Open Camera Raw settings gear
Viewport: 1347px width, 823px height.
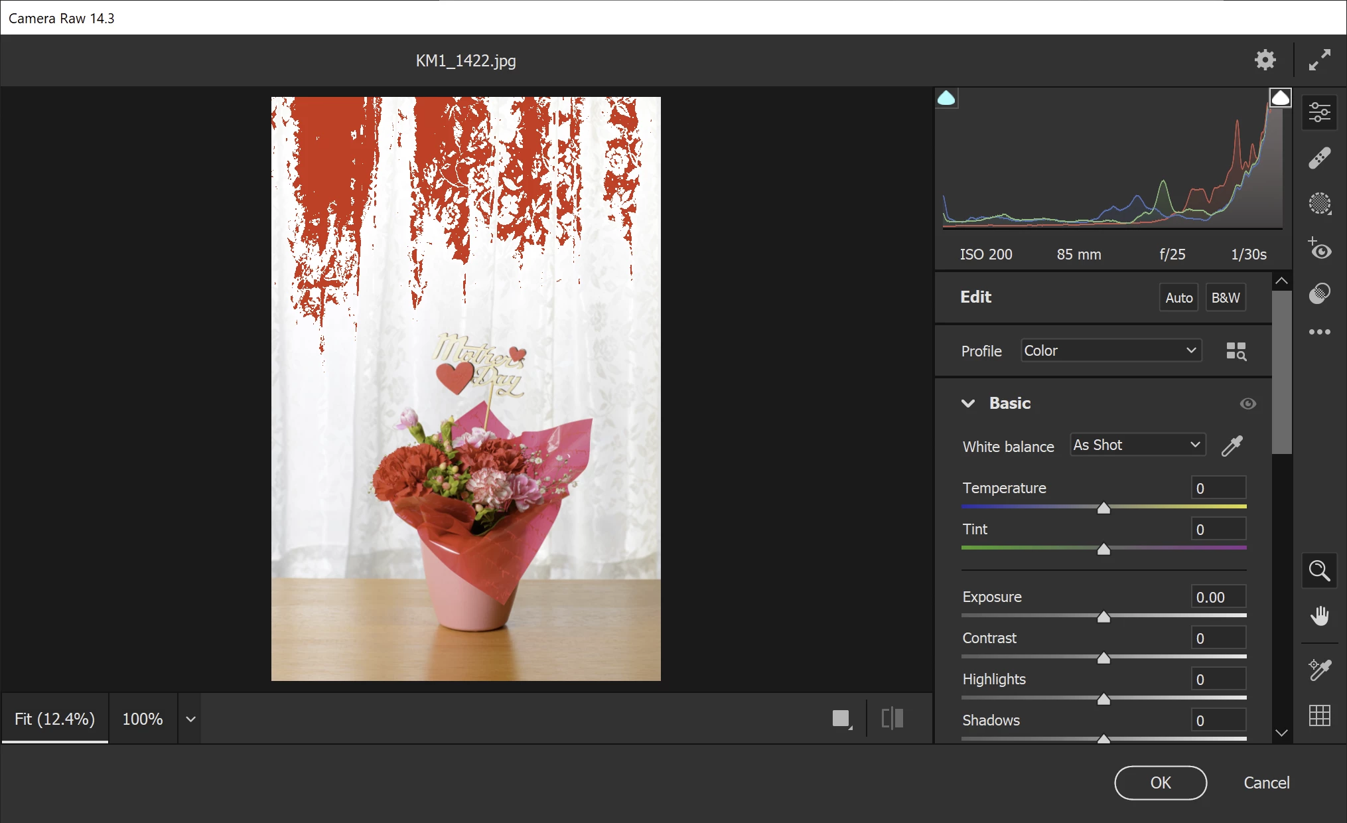pos(1265,60)
